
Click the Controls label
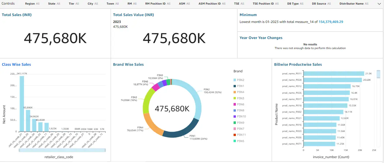coord(8,4)
